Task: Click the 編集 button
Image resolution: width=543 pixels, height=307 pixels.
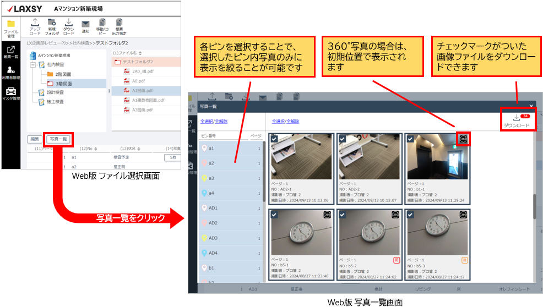Action: pyautogui.click(x=35, y=139)
